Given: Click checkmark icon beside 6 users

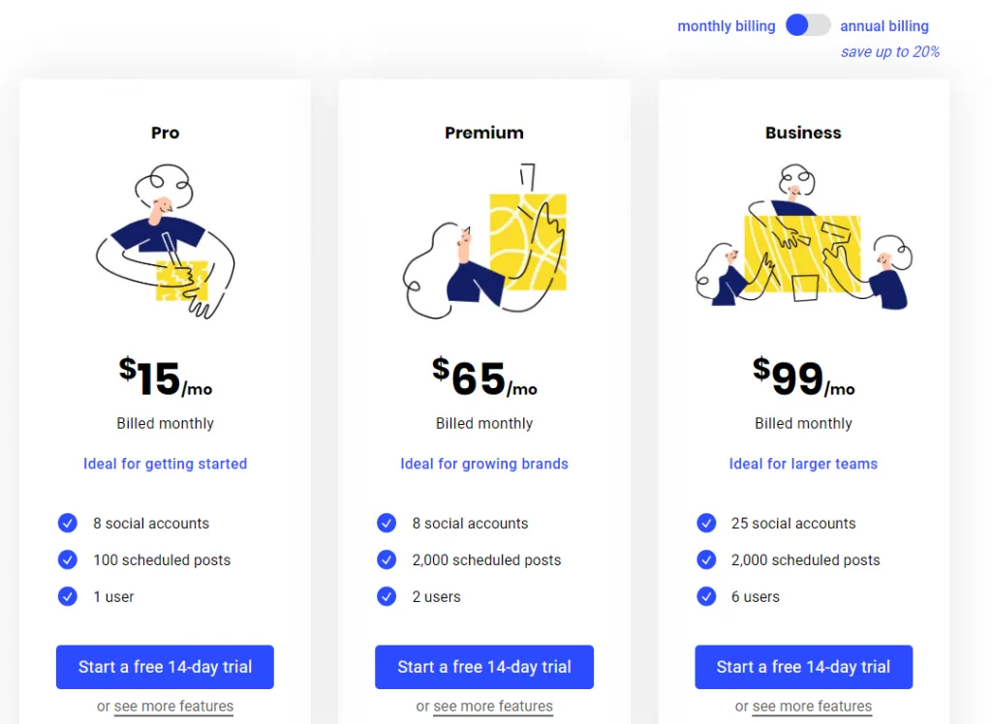Looking at the screenshot, I should click(x=706, y=596).
